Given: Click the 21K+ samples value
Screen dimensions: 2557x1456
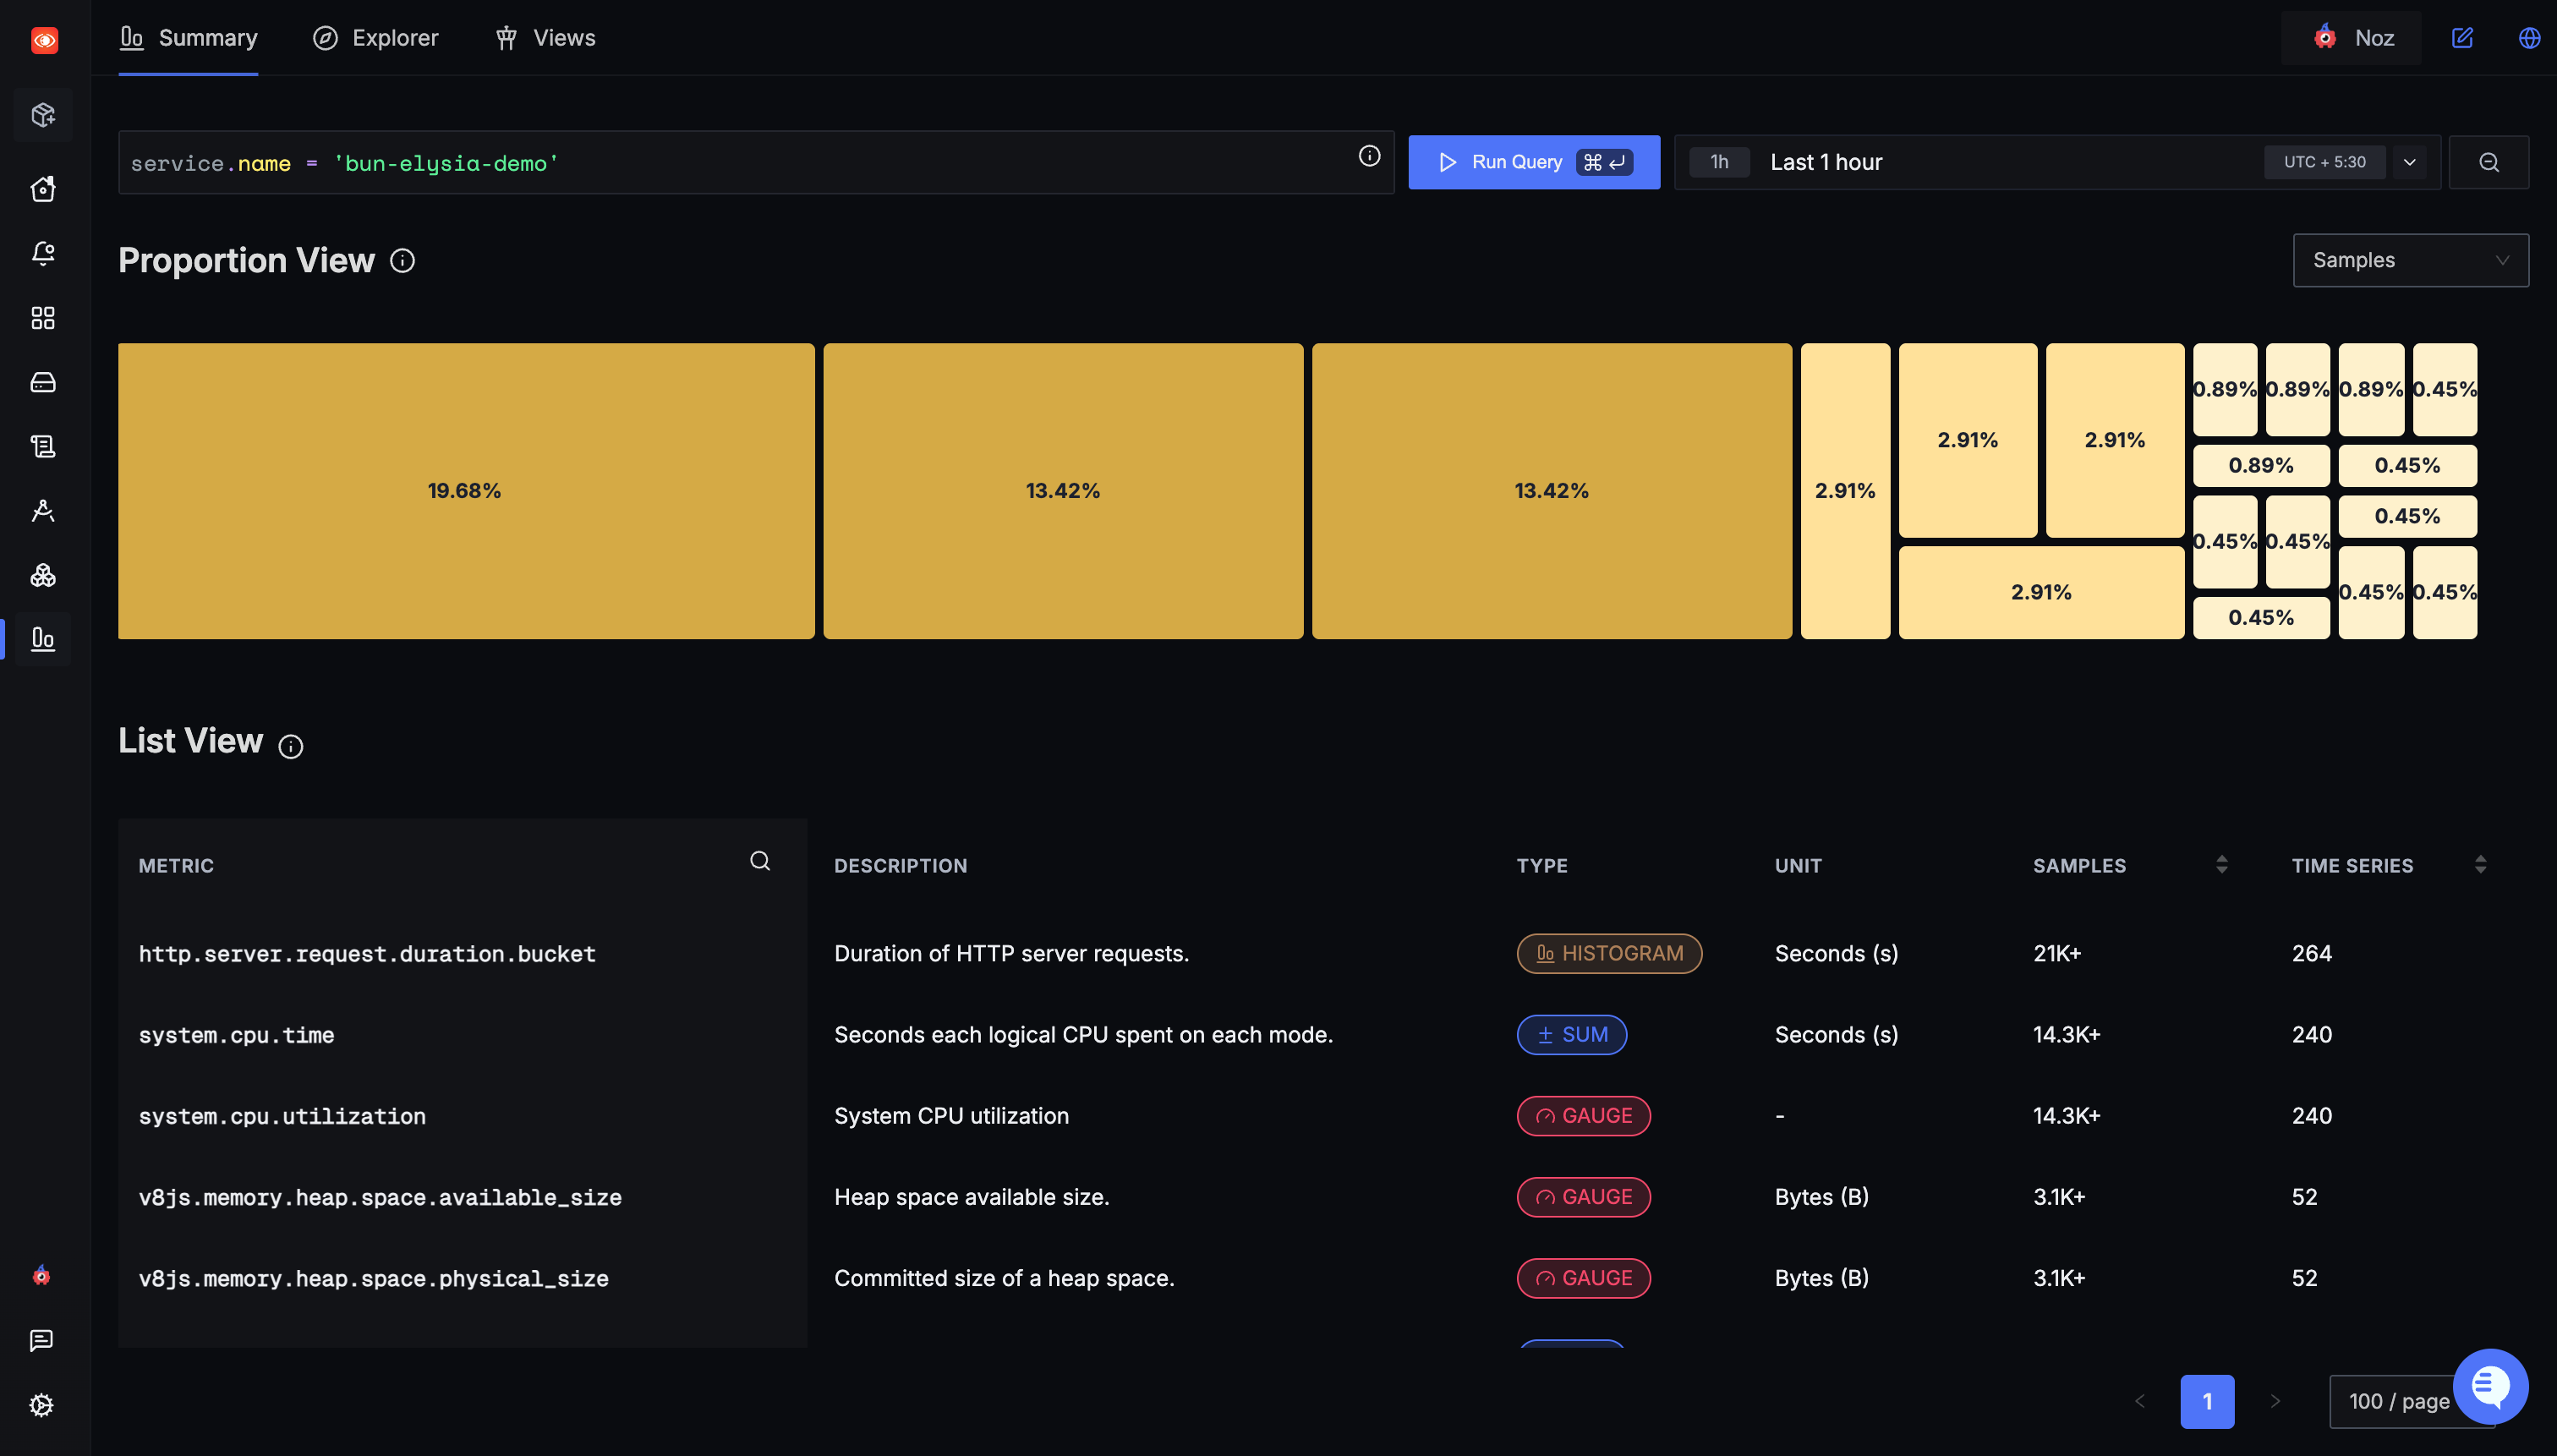Looking at the screenshot, I should [2057, 953].
